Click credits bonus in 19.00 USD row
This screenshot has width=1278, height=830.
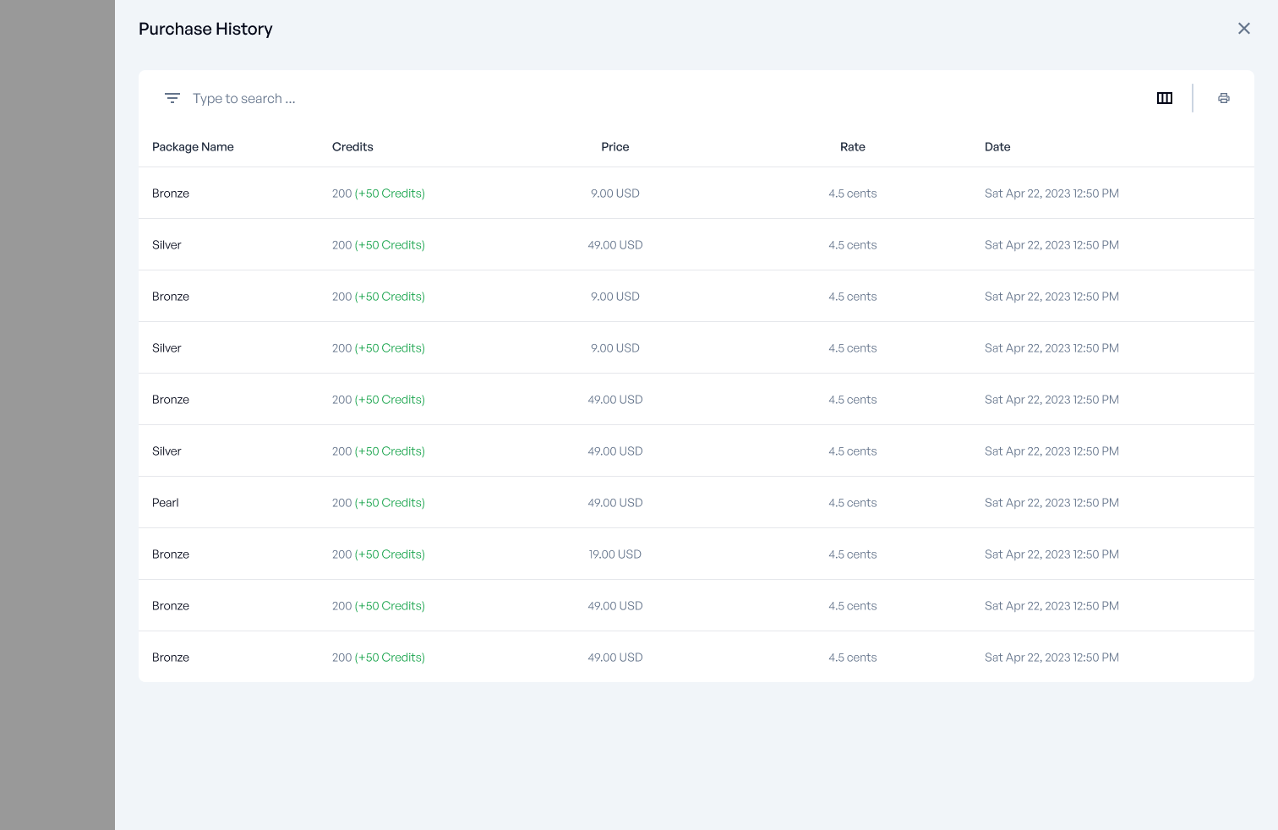[x=390, y=554]
